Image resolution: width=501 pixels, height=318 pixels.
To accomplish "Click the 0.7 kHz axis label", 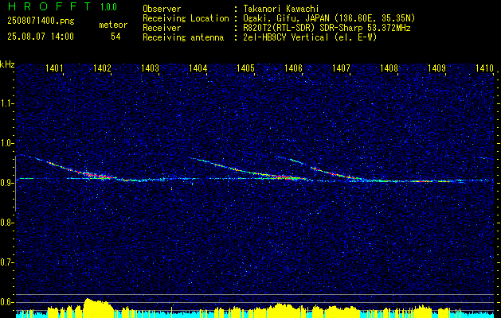I will (6, 262).
